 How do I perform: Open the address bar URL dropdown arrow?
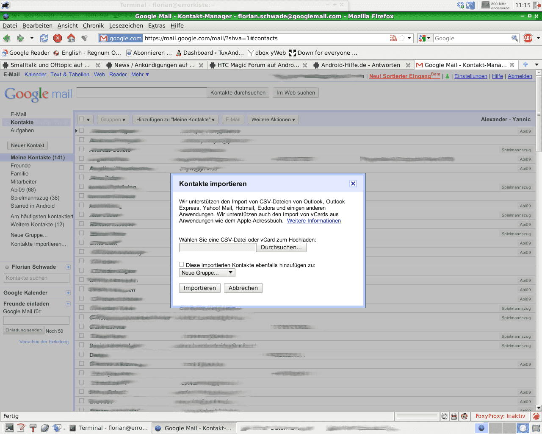click(409, 38)
